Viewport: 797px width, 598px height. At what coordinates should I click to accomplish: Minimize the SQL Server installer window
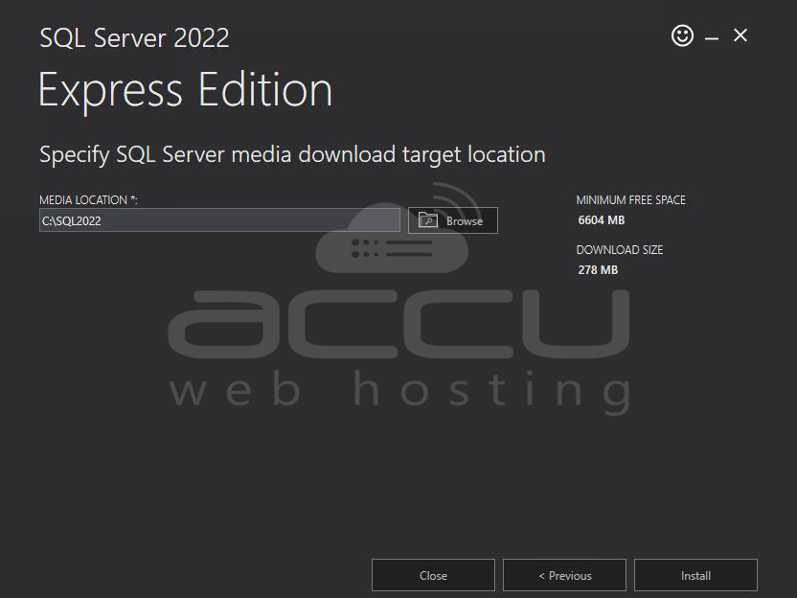pyautogui.click(x=712, y=37)
